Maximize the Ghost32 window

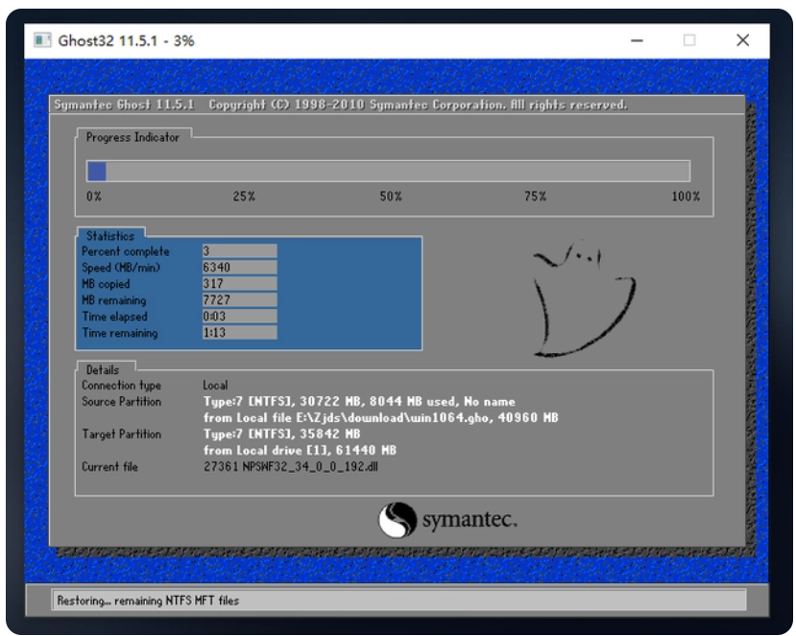[688, 40]
